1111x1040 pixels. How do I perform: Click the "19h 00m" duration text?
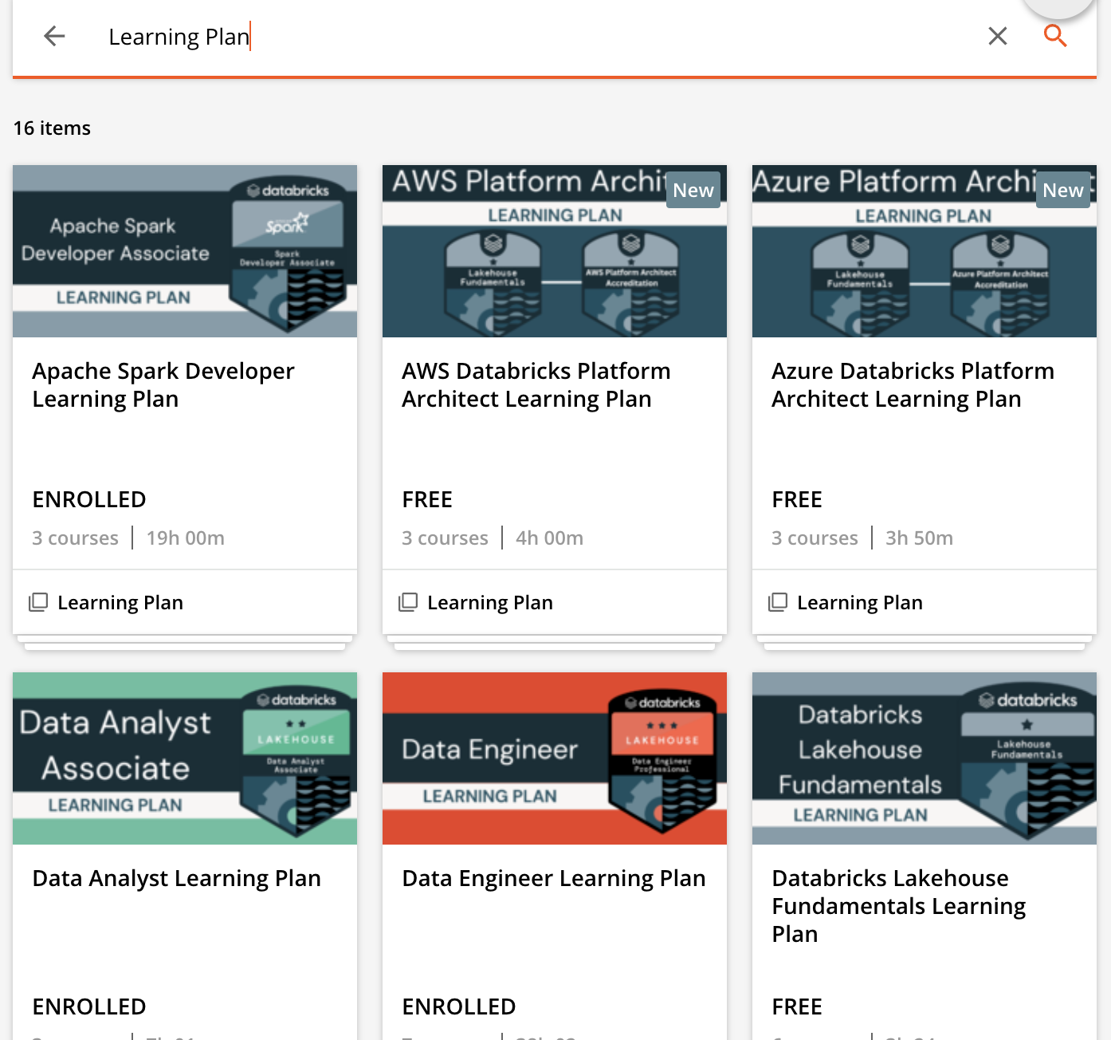click(186, 538)
